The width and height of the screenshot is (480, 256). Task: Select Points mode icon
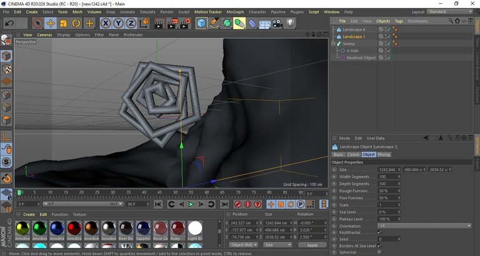(x=6, y=95)
